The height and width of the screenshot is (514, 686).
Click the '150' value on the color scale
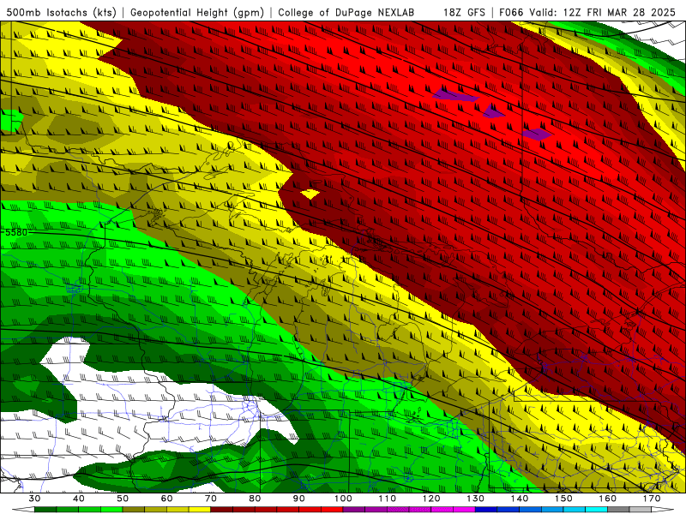(563, 499)
